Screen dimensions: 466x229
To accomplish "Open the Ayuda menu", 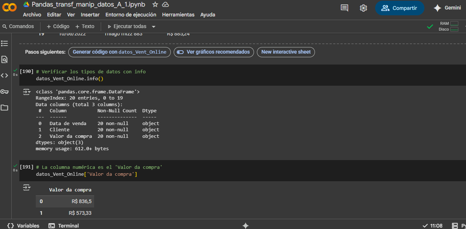I will 208,15.
